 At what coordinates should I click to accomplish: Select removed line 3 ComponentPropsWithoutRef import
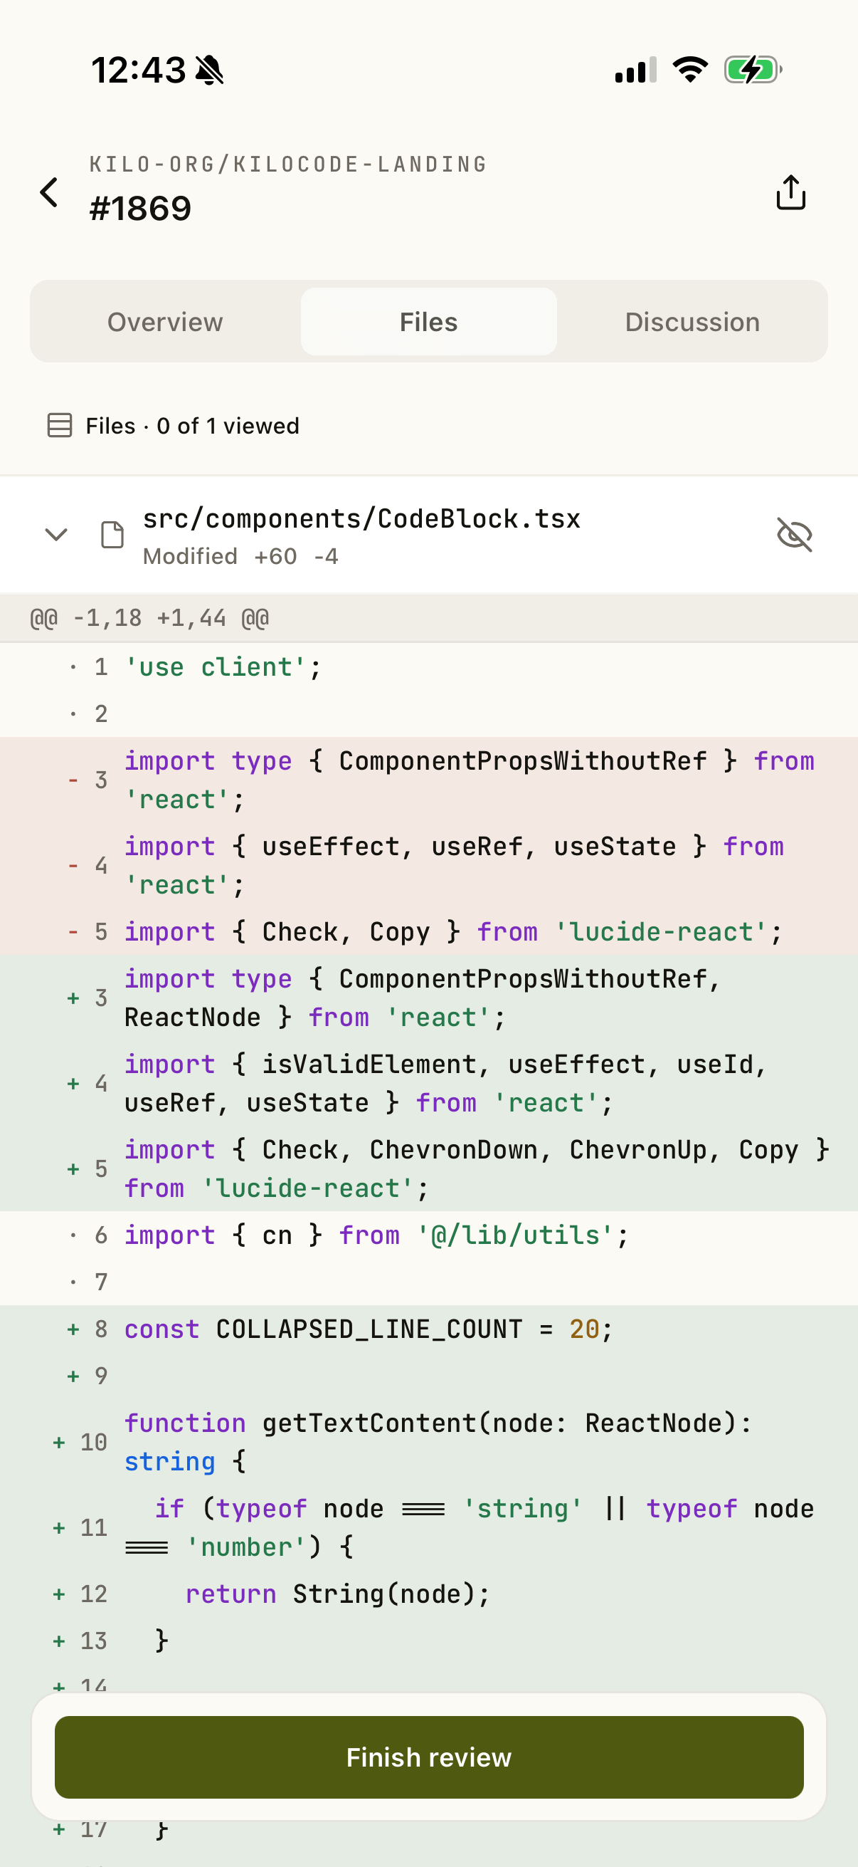pos(428,780)
